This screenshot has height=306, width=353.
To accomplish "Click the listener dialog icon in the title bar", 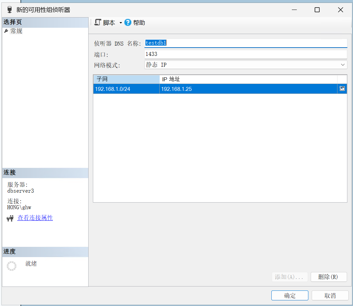I will pyautogui.click(x=10, y=10).
